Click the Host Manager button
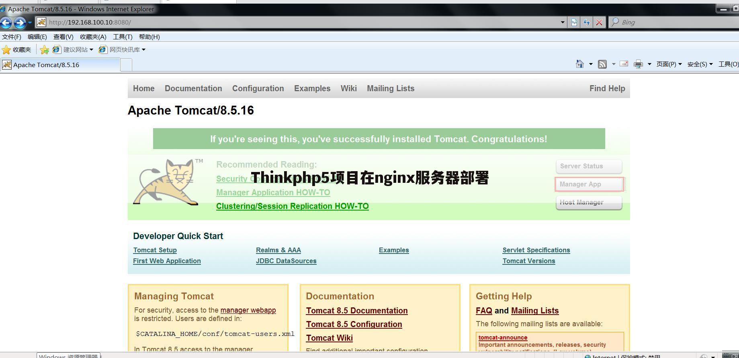The height and width of the screenshot is (358, 739). [x=589, y=203]
